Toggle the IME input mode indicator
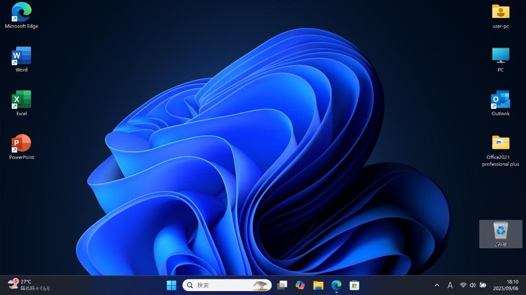The image size is (526, 295). click(450, 285)
